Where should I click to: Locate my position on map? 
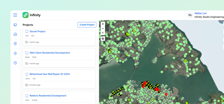point(103,39)
